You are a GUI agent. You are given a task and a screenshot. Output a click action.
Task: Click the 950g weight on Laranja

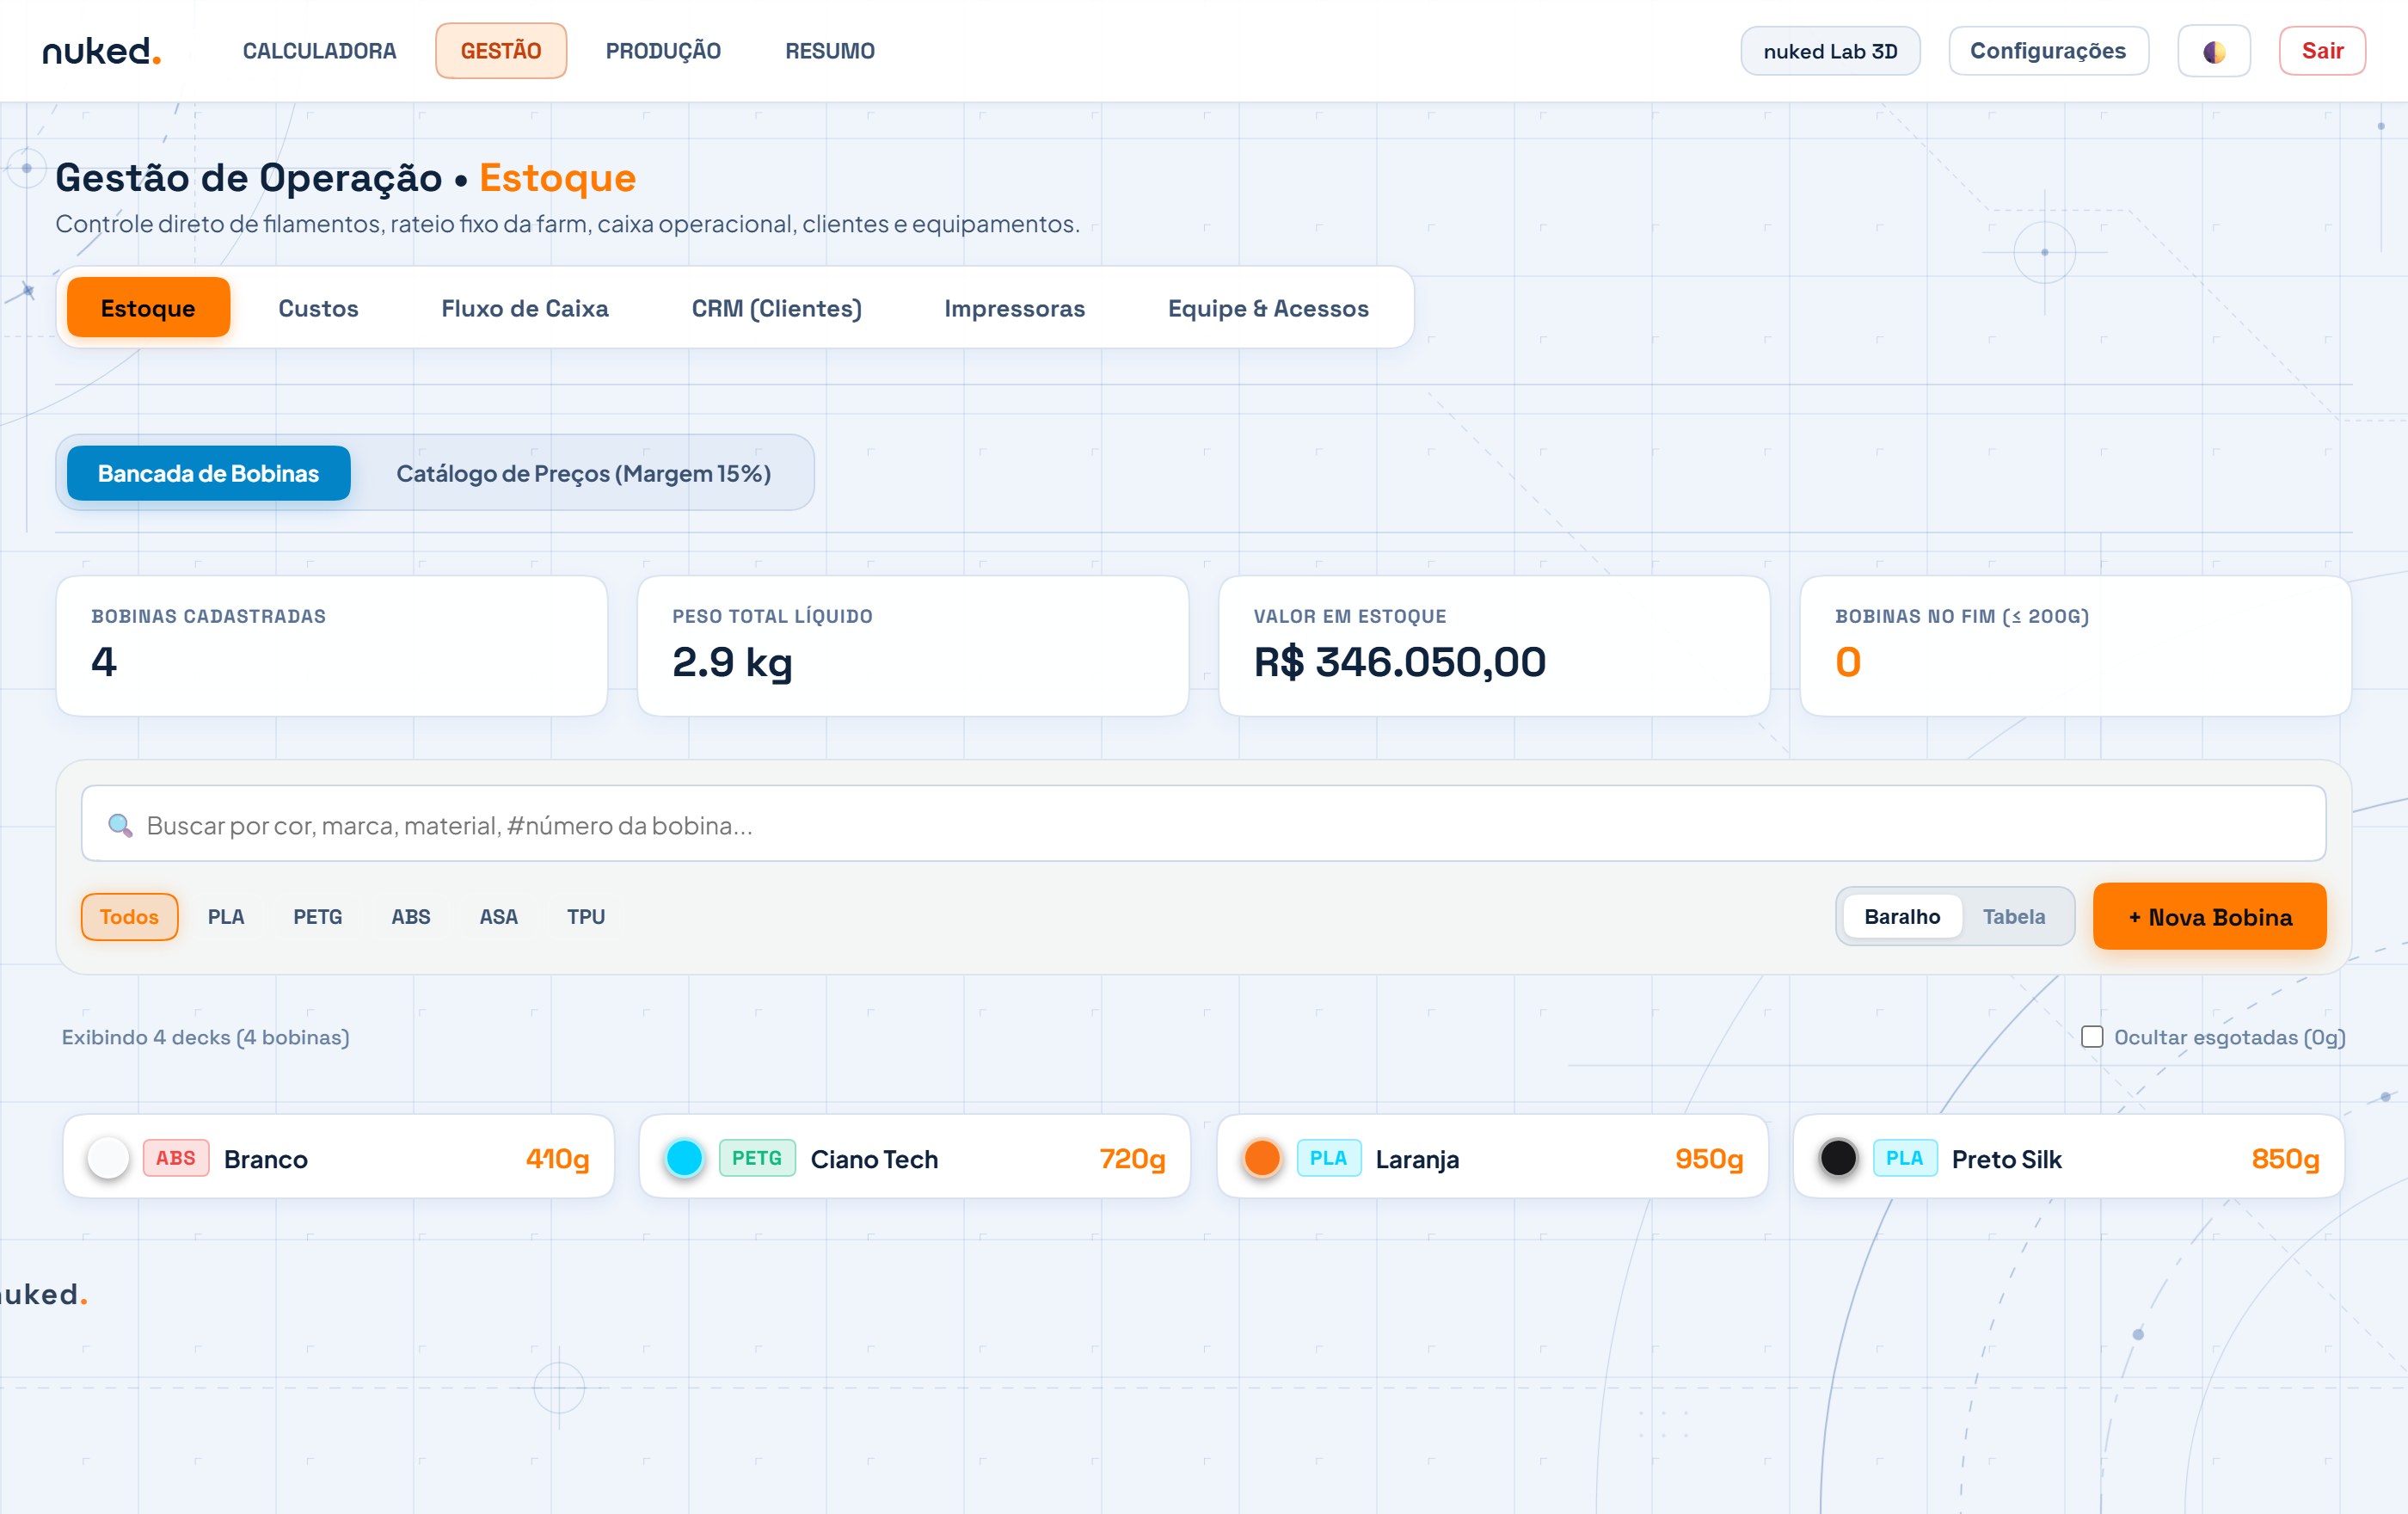pos(1709,1159)
